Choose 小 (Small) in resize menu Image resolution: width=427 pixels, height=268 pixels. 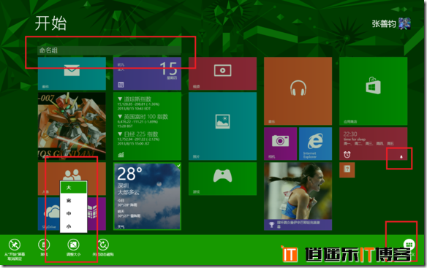tap(74, 226)
